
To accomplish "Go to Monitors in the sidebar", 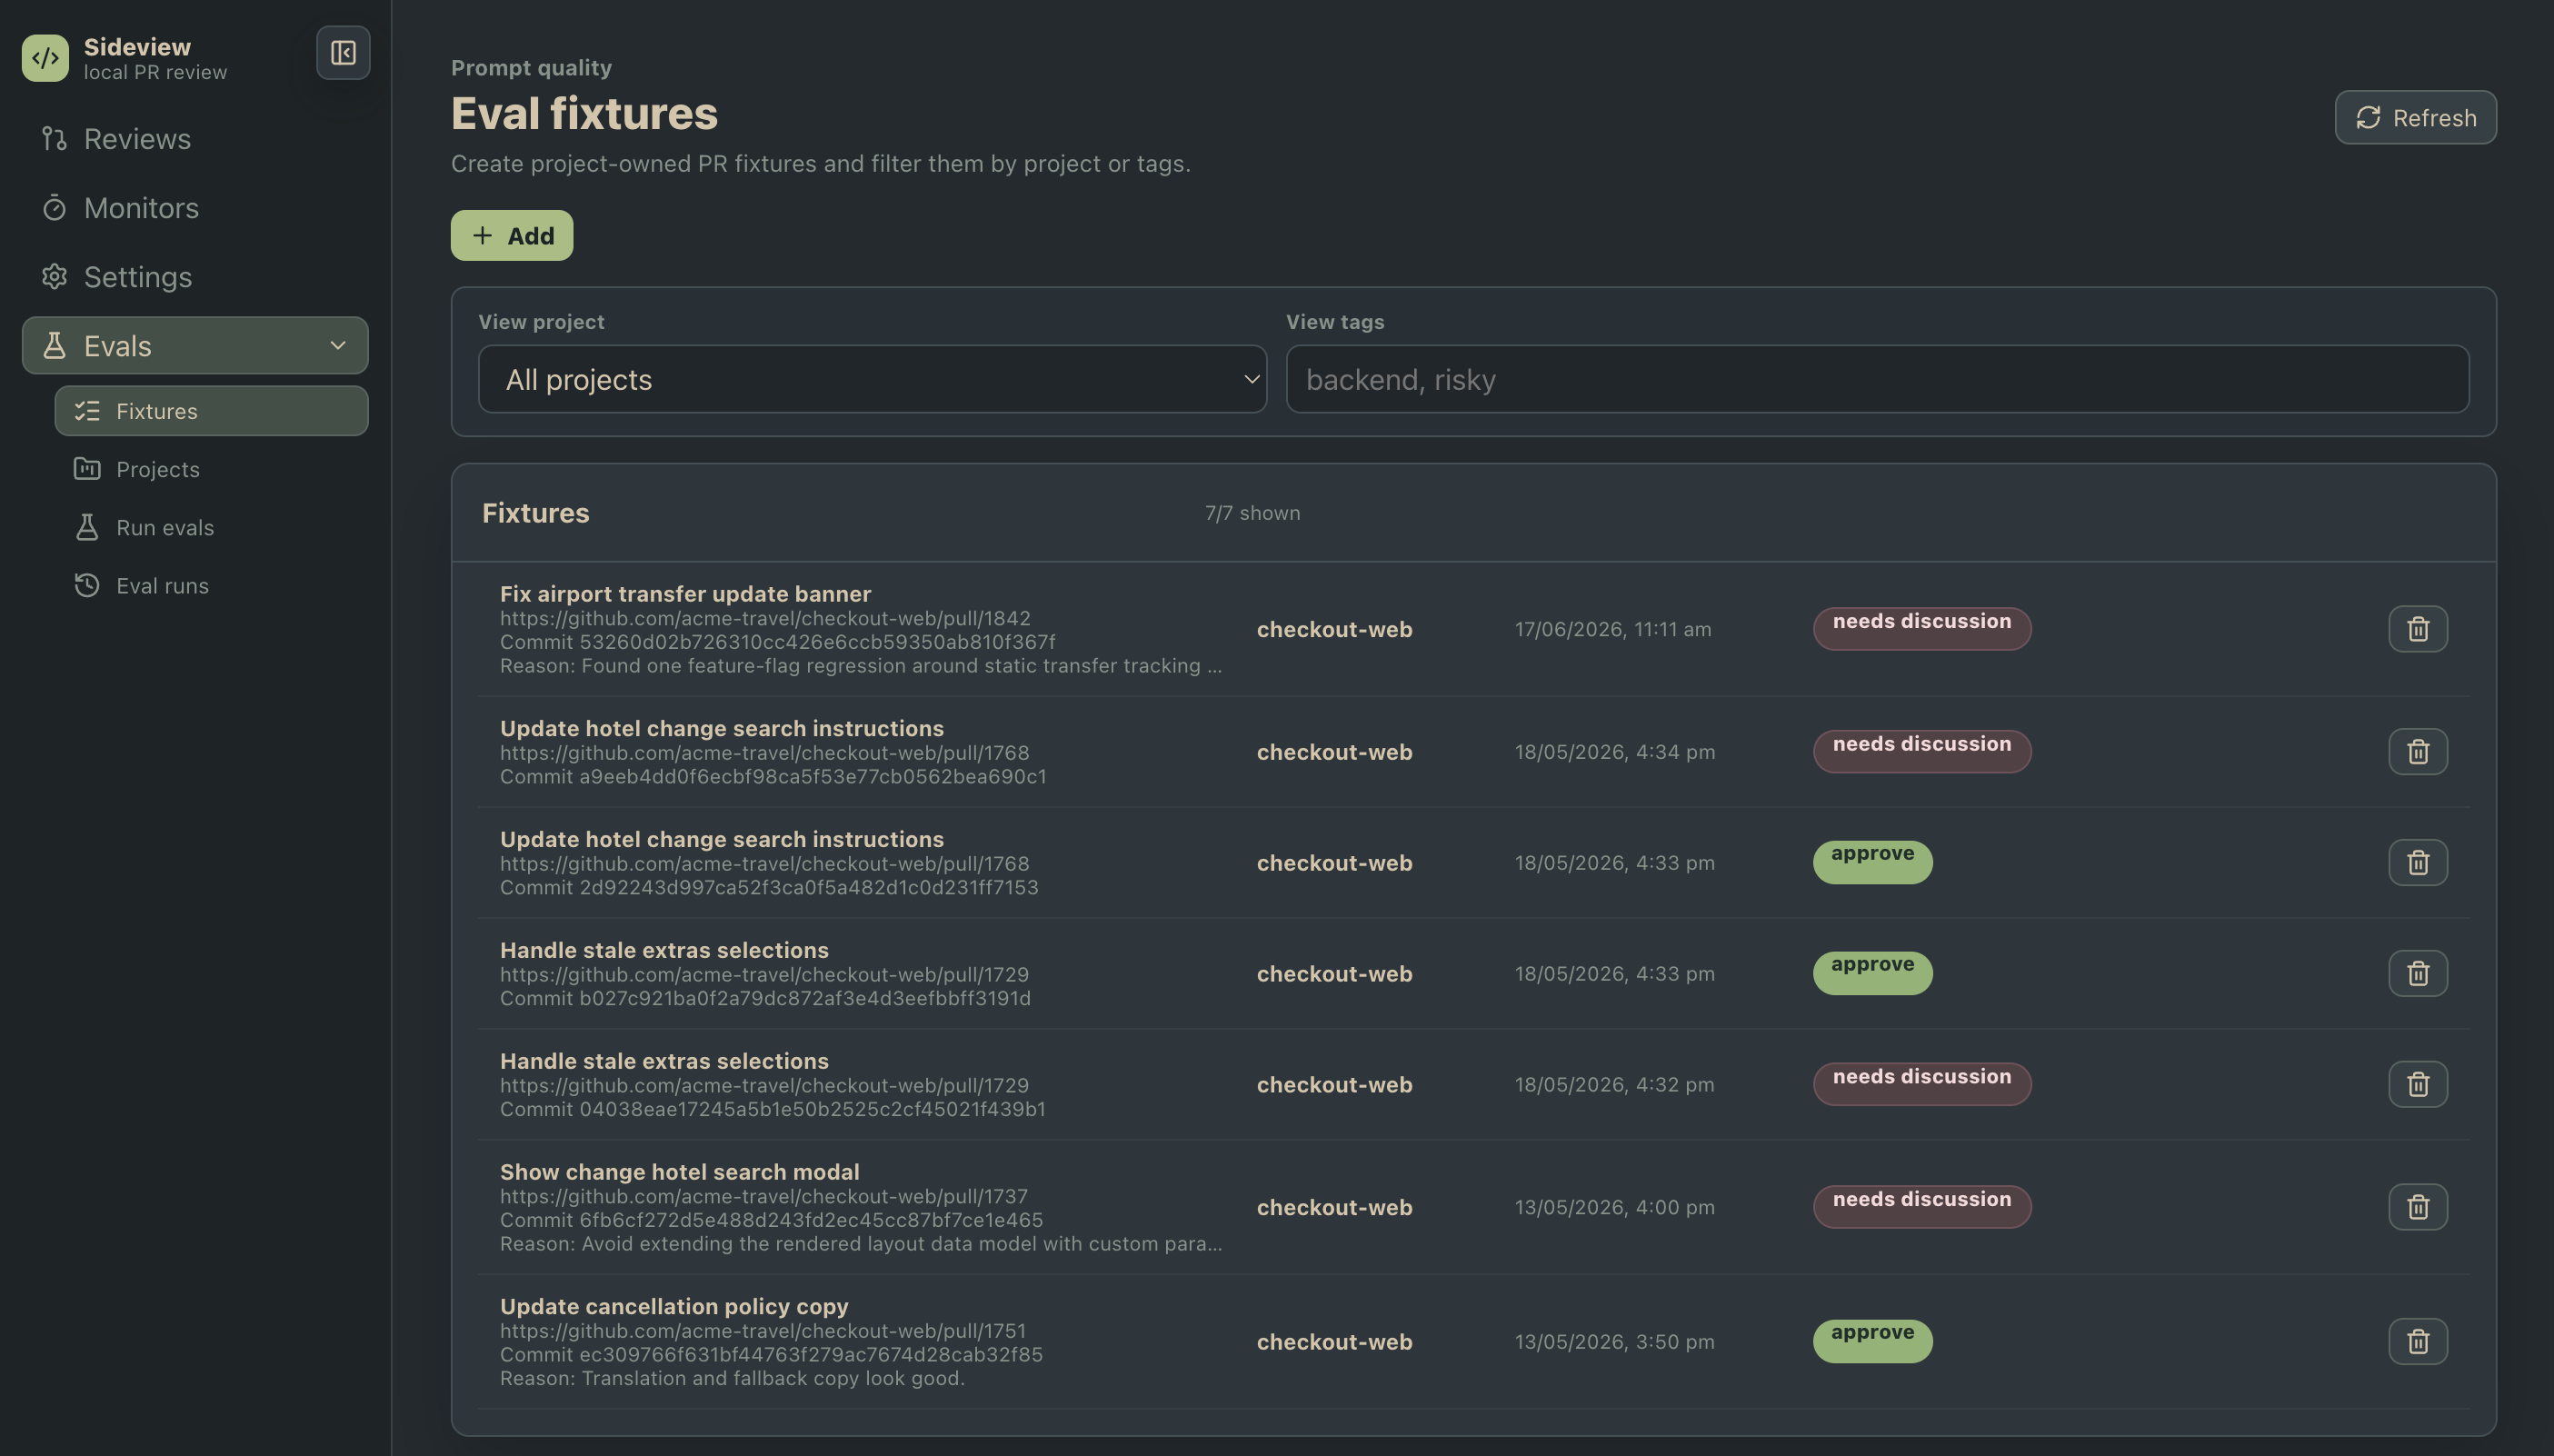I will coord(195,208).
